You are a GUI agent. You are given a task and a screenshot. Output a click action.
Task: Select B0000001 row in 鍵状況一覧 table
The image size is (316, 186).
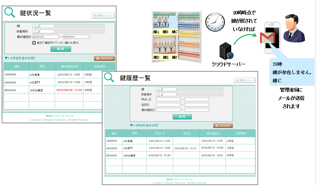pyautogui.click(x=53, y=90)
